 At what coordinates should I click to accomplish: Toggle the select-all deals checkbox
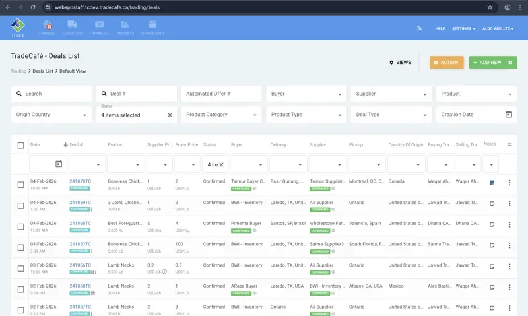click(20, 145)
